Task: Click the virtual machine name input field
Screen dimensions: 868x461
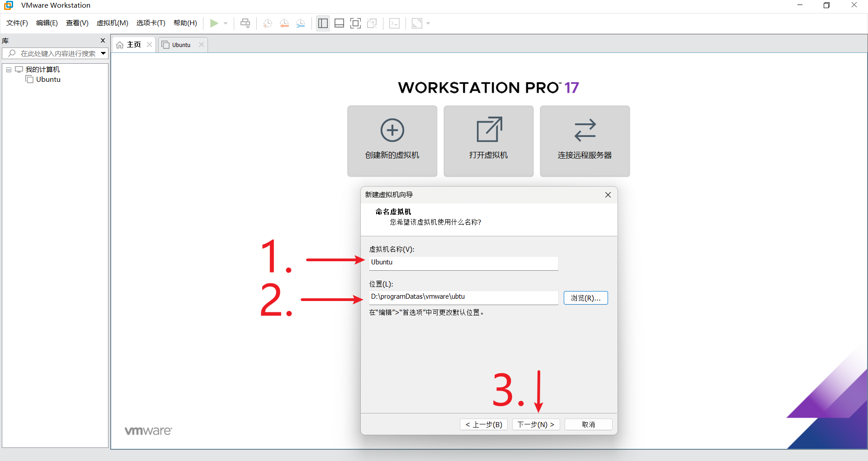Action: tap(463, 263)
